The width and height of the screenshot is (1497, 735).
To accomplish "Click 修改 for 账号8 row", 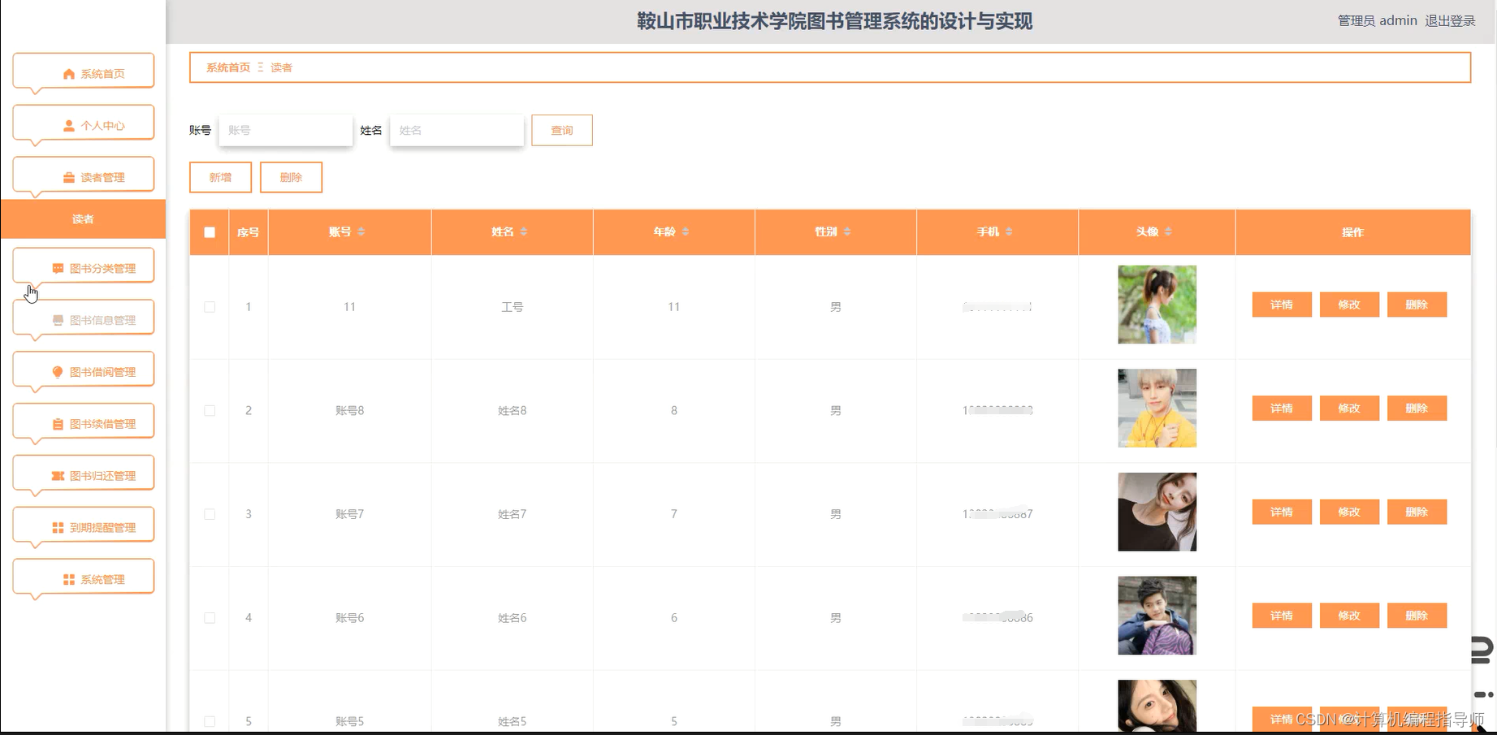I will pos(1349,409).
